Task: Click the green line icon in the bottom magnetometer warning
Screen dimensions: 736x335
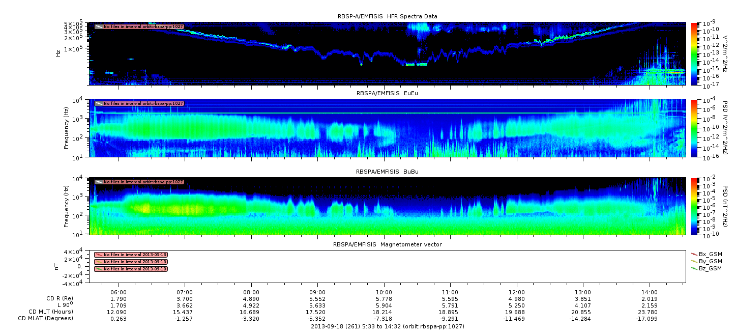Action: [99, 269]
